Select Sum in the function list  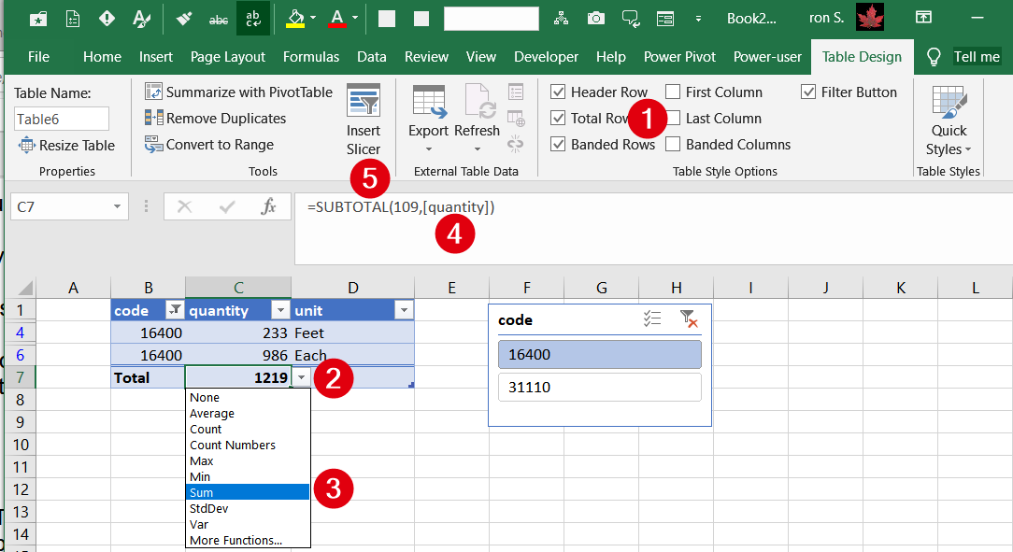point(248,492)
